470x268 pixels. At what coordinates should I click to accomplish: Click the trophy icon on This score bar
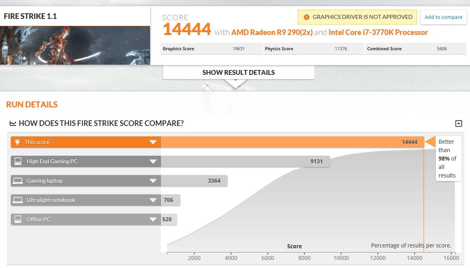click(17, 142)
